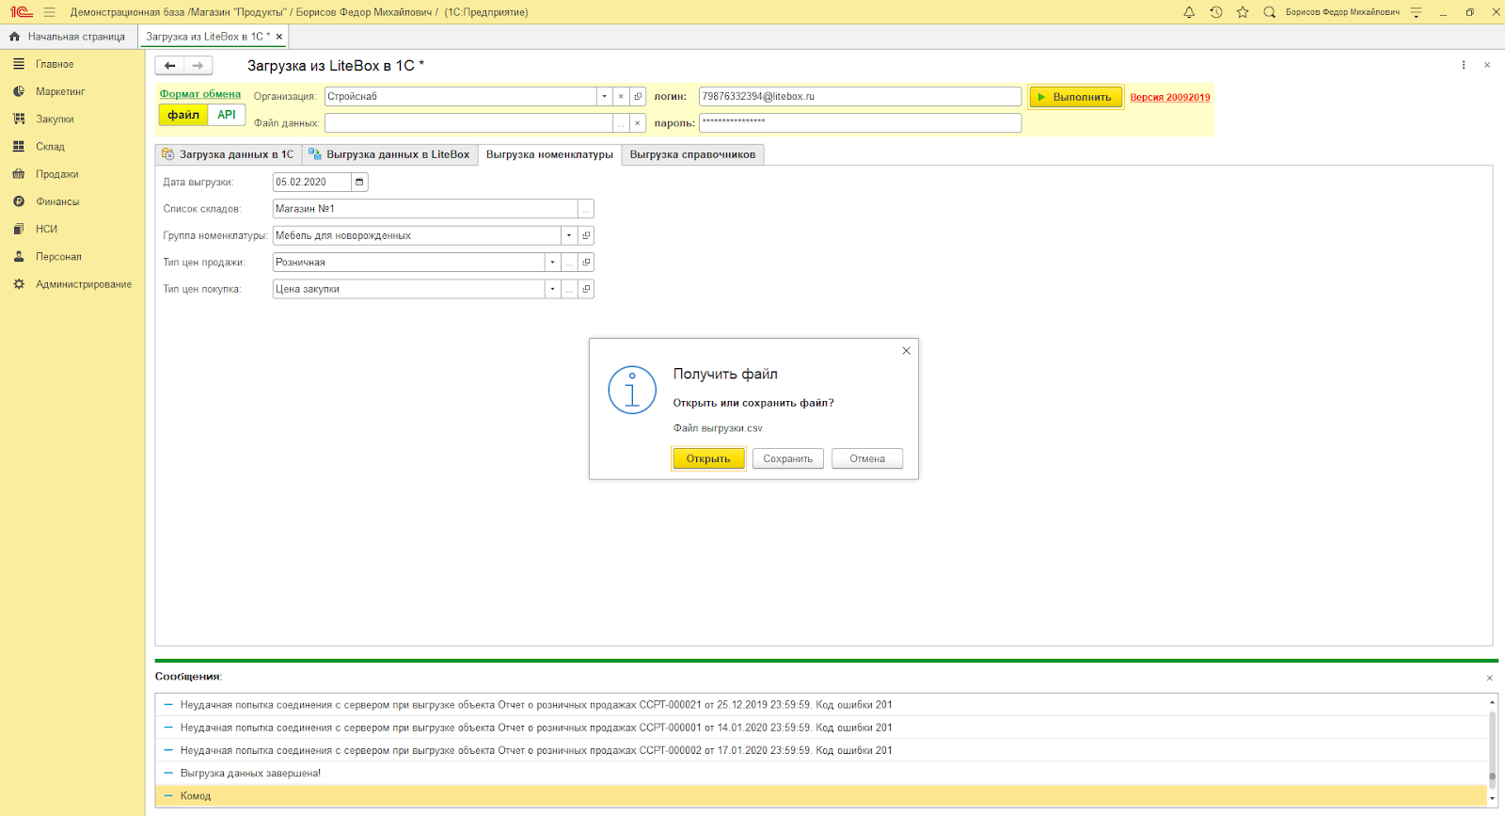Expand Организация dropdown arrow
The width and height of the screenshot is (1505, 816).
coord(604,97)
